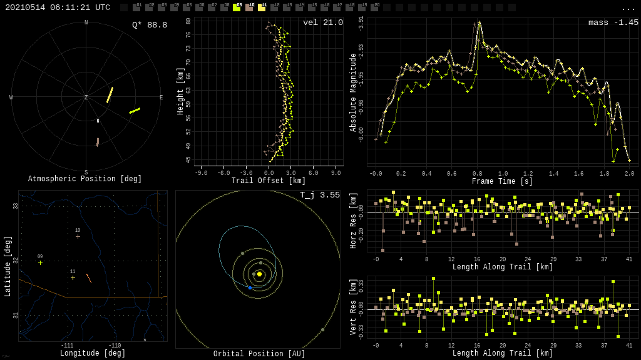The image size is (641, 360).
Task: Click zenith Z marker on sky plot
Action: (x=86, y=97)
